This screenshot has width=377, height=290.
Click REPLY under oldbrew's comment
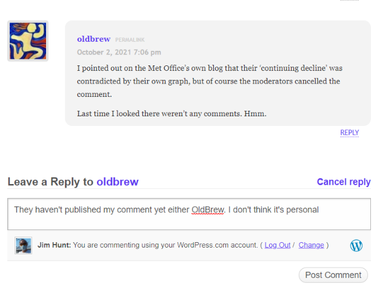tap(349, 133)
